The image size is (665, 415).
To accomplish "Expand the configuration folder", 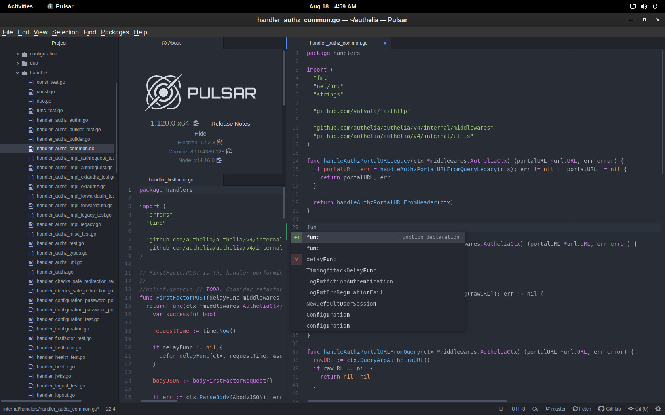I will pyautogui.click(x=17, y=54).
